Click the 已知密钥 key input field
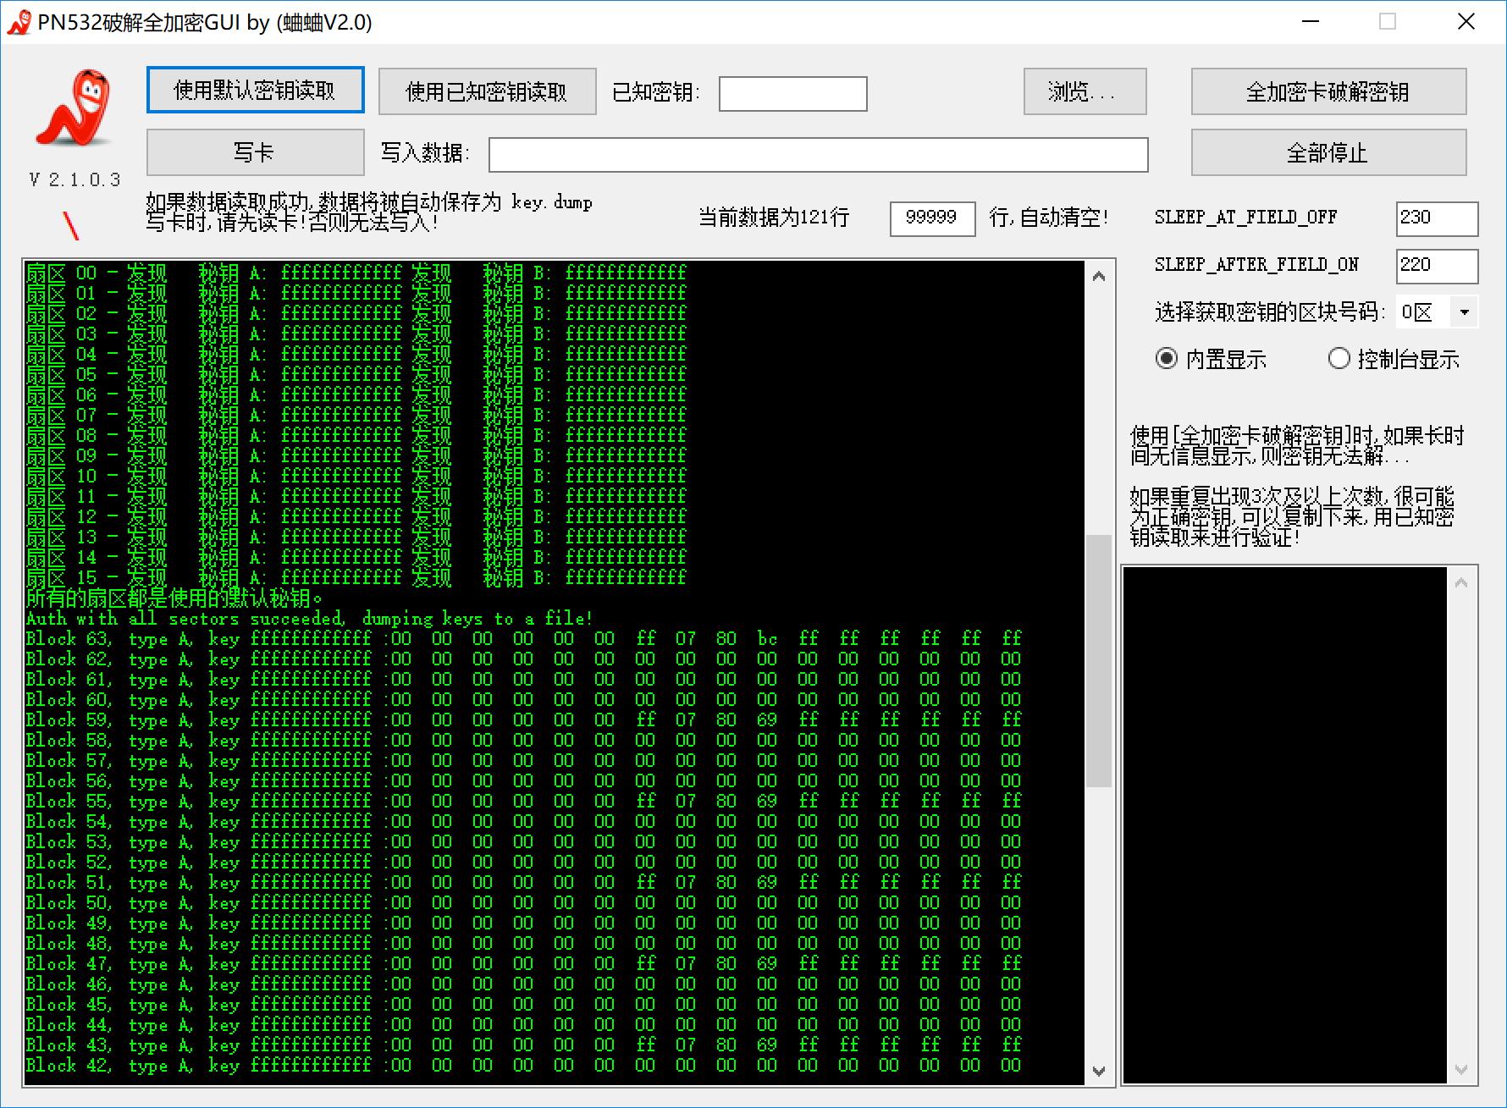The height and width of the screenshot is (1108, 1507). click(x=792, y=93)
